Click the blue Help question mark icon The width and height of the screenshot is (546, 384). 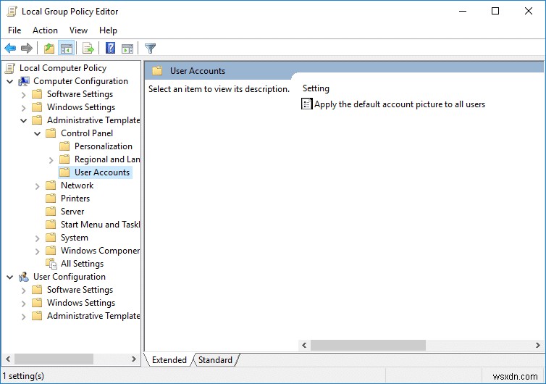click(x=110, y=48)
